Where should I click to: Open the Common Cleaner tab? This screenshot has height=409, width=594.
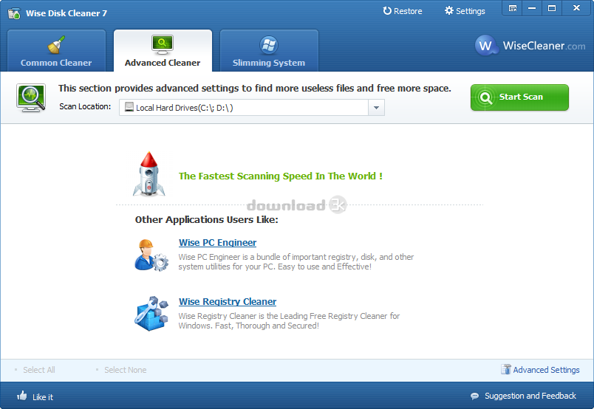(x=56, y=50)
